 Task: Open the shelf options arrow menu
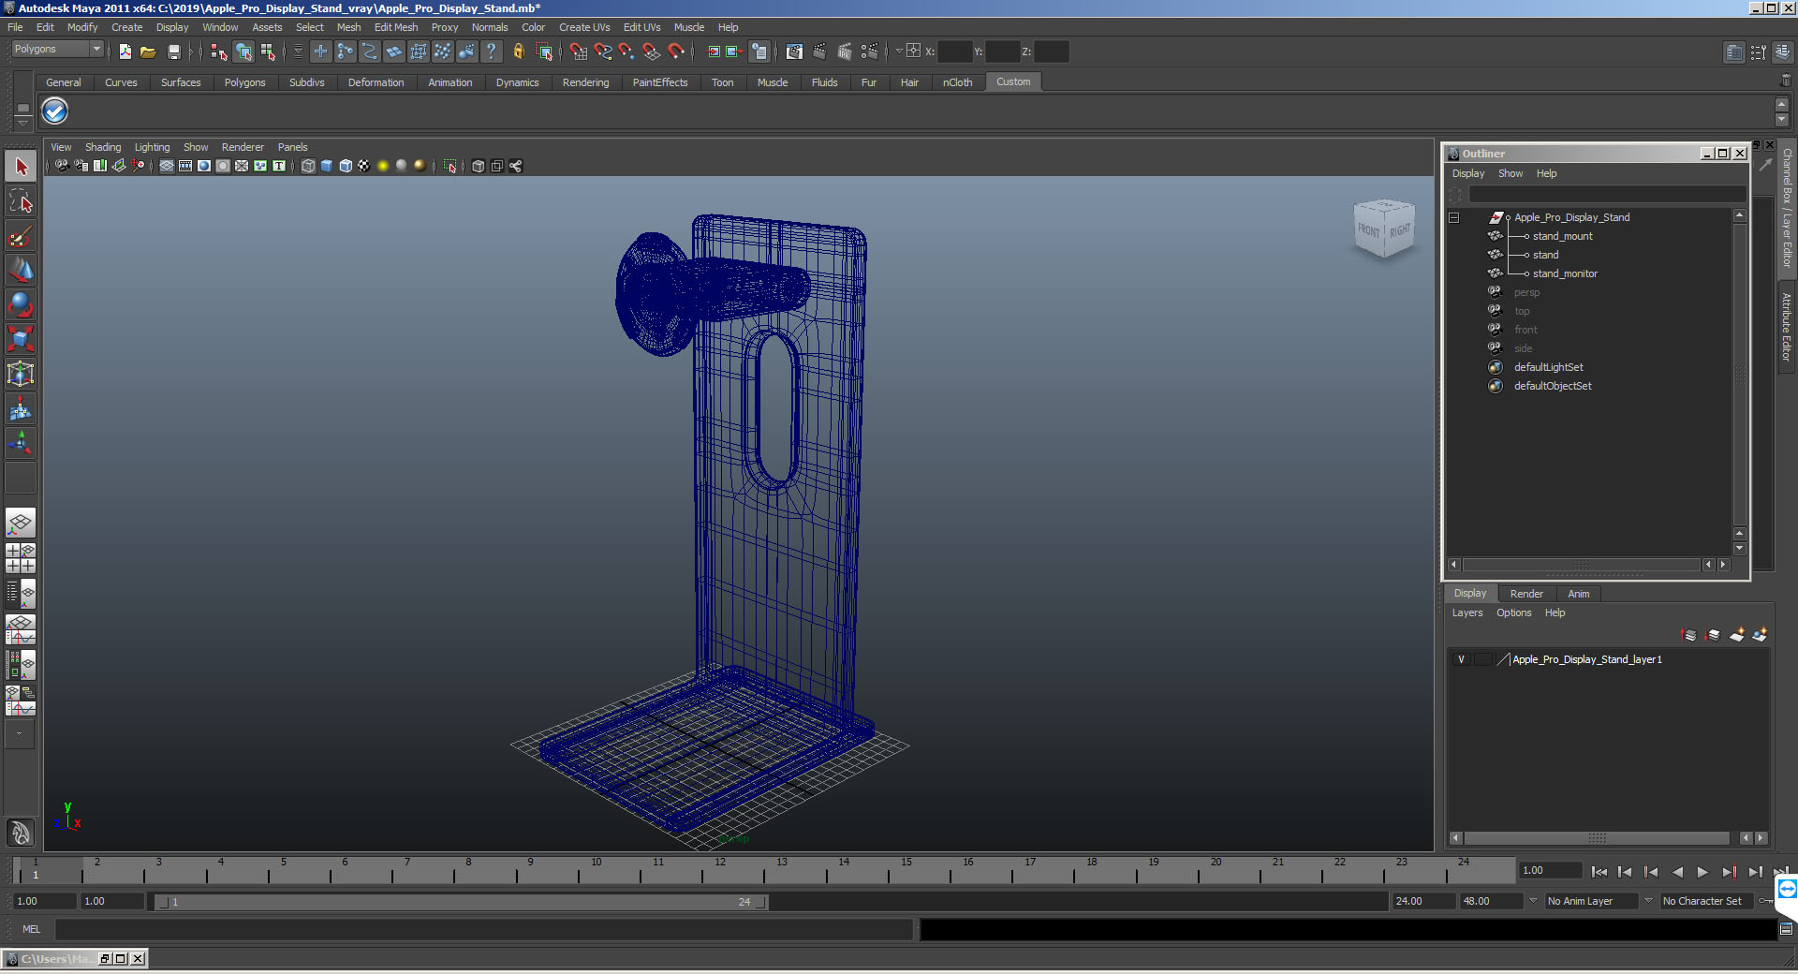click(x=23, y=122)
